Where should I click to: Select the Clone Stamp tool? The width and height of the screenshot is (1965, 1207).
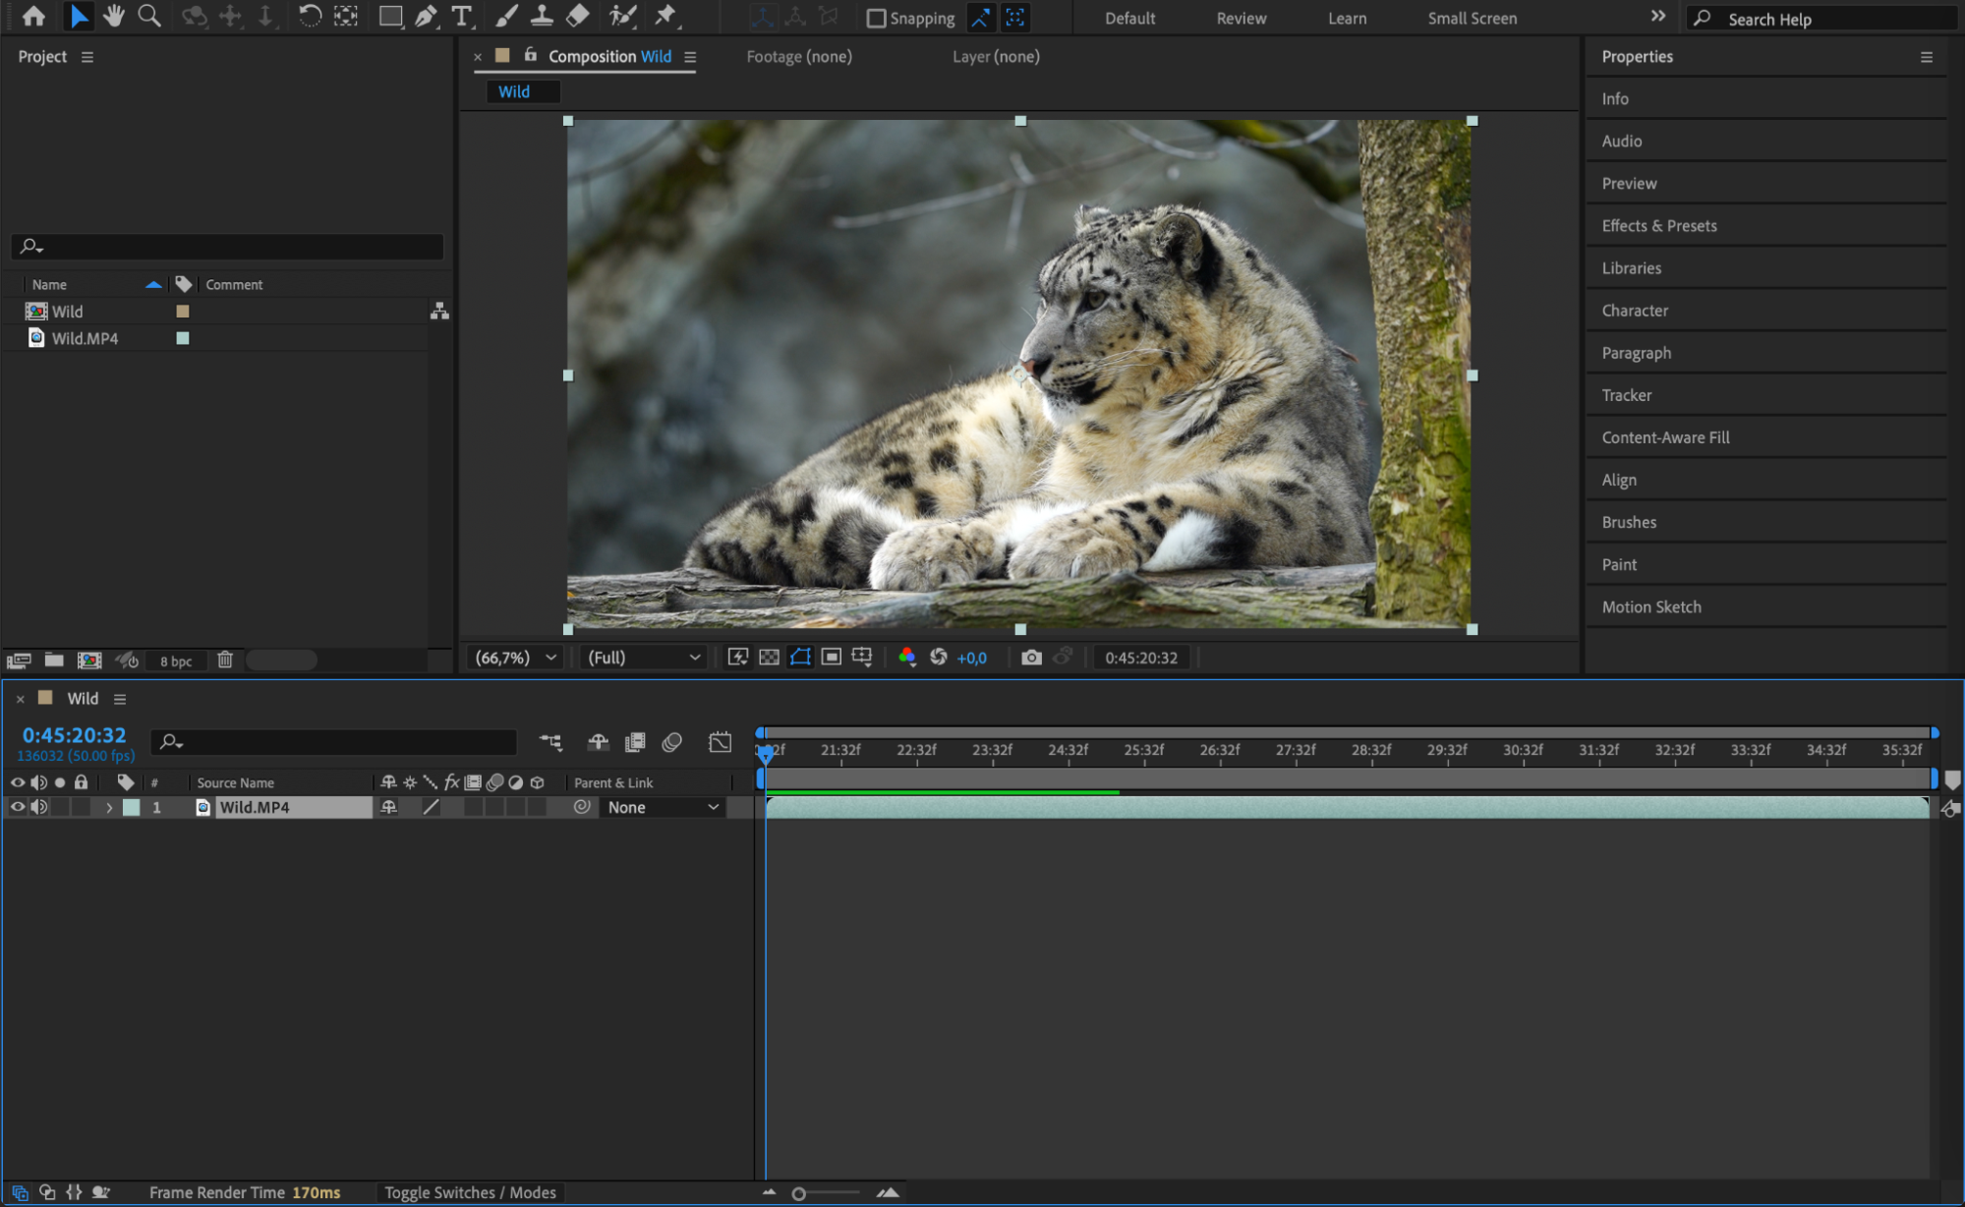tap(542, 16)
